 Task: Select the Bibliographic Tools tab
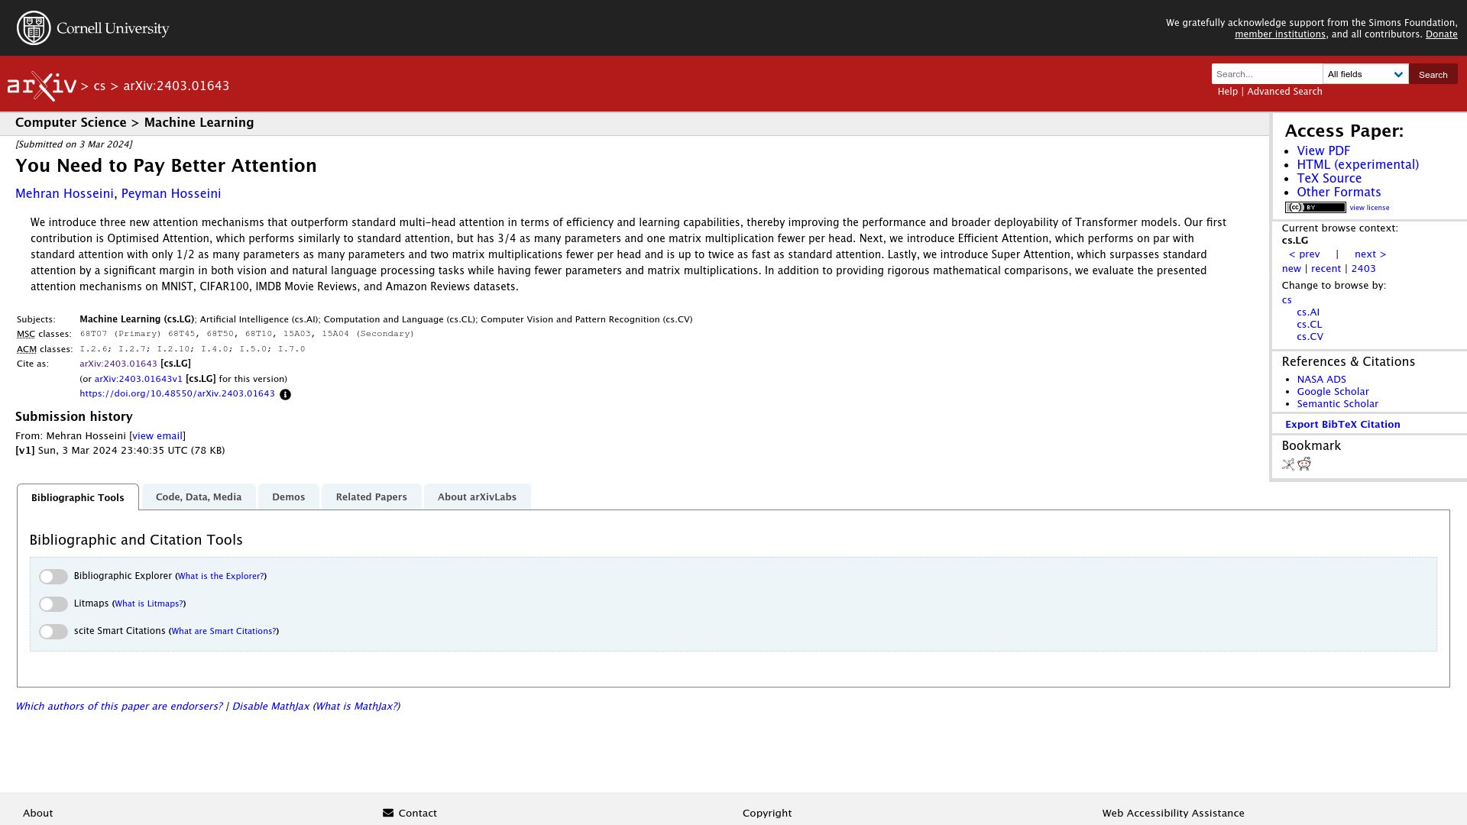click(x=78, y=497)
